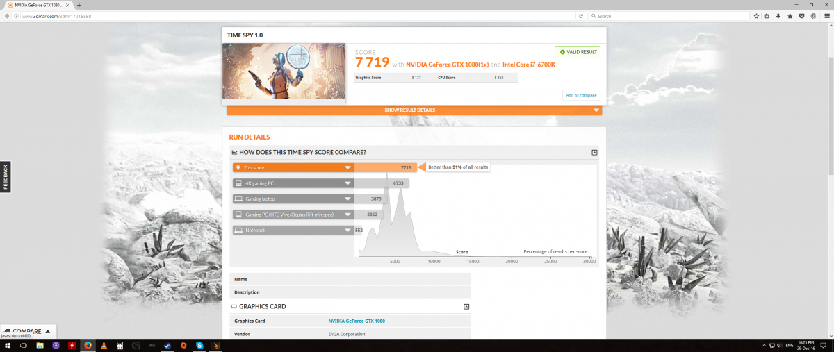Open a new browser tab with plus

[x=79, y=5]
